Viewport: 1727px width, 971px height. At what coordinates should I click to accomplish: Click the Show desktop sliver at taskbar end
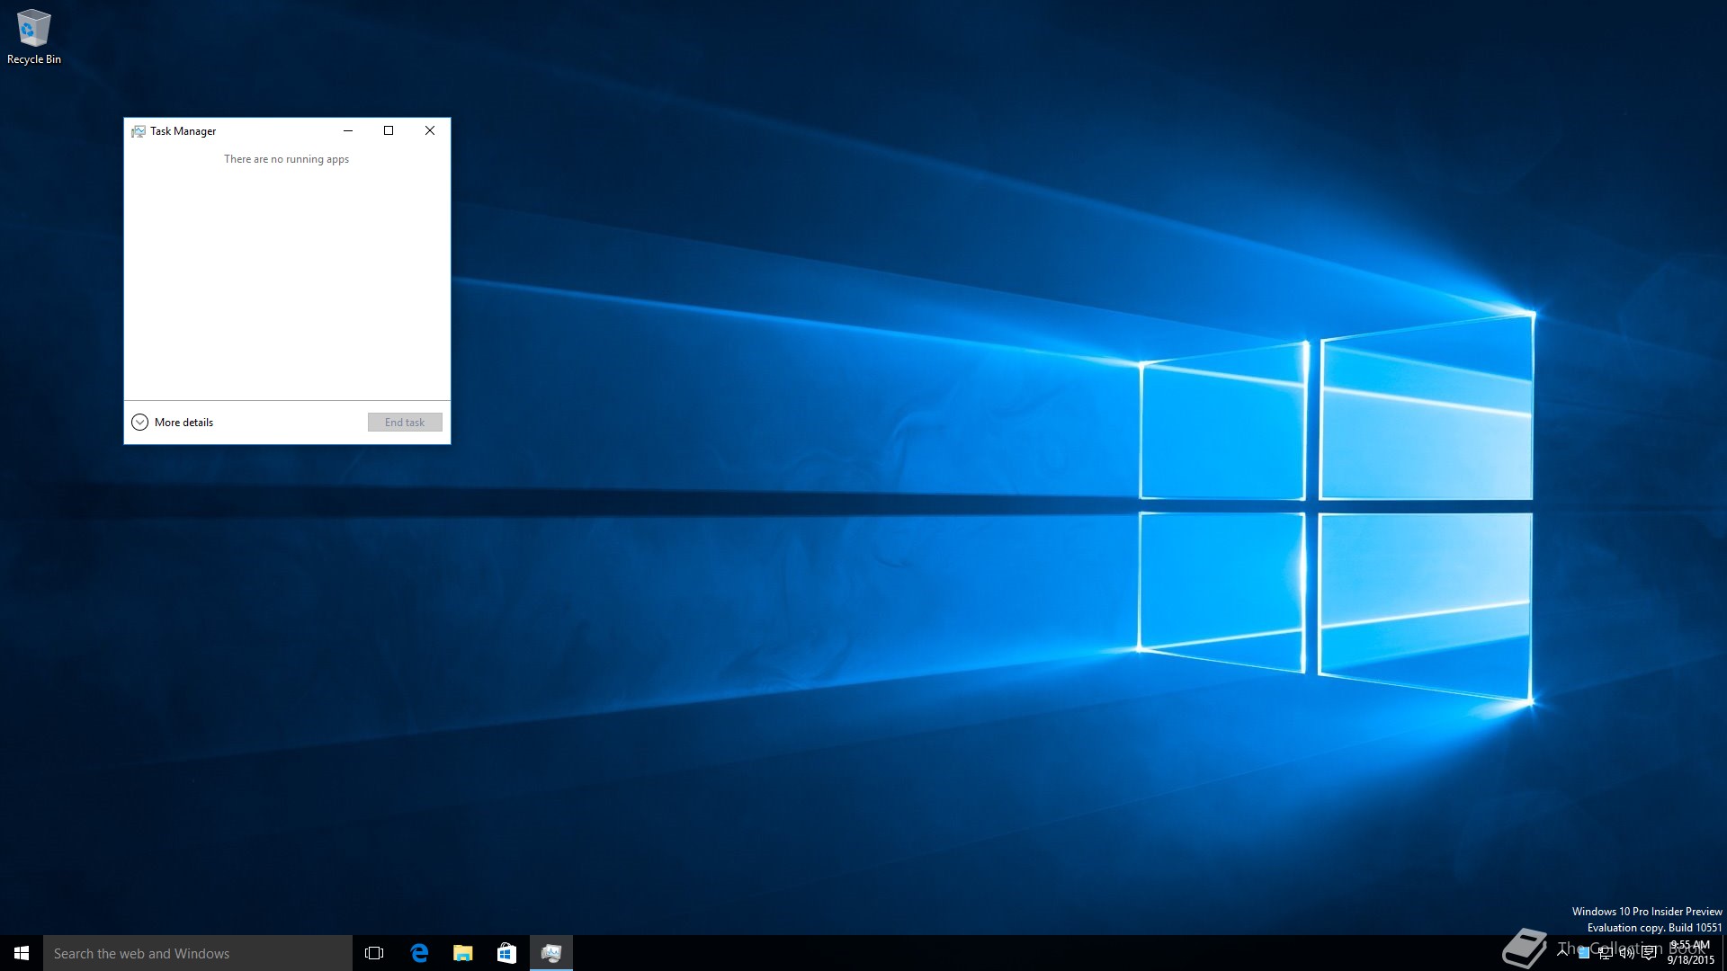click(1724, 953)
